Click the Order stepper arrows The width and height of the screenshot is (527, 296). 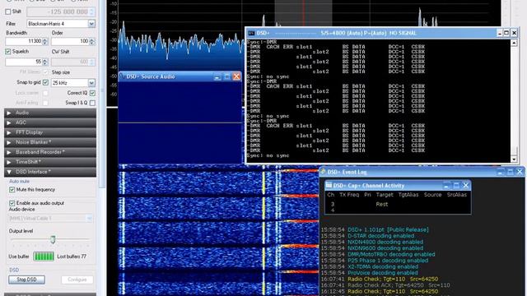tap(91, 42)
